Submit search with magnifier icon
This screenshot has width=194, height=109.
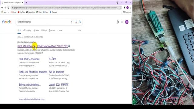point(80,22)
